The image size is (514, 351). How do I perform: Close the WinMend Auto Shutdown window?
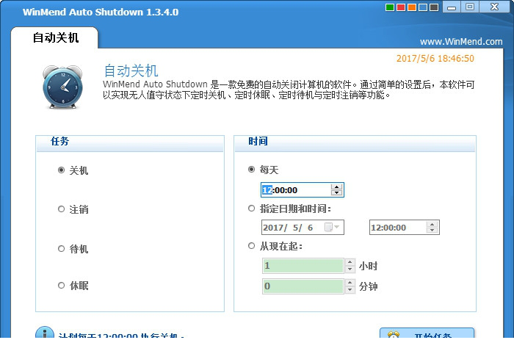pyautogui.click(x=494, y=7)
